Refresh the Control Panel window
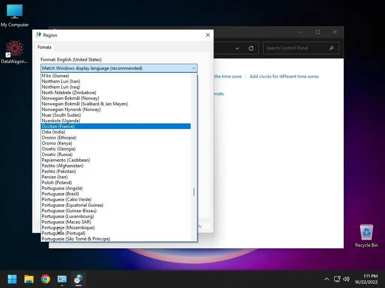The height and width of the screenshot is (288, 385). coord(251,48)
